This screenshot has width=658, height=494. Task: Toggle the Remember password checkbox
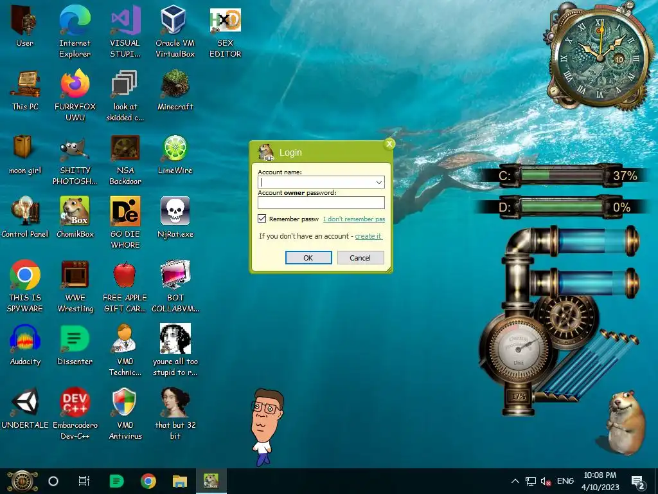tap(262, 219)
